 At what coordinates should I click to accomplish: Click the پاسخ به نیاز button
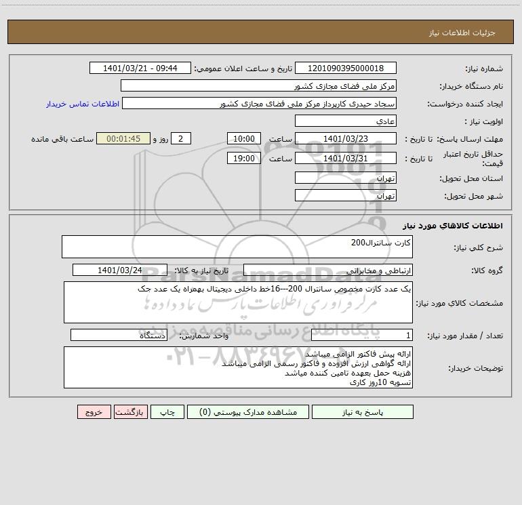[362, 411]
